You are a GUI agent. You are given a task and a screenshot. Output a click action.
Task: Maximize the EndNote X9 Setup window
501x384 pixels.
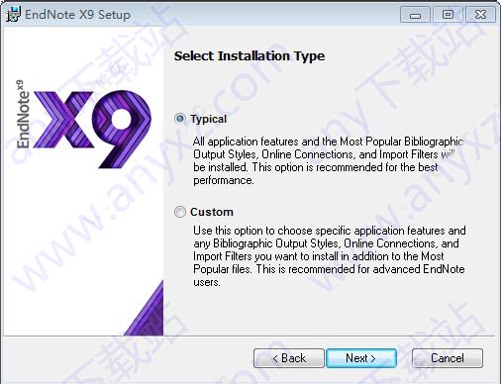point(448,15)
